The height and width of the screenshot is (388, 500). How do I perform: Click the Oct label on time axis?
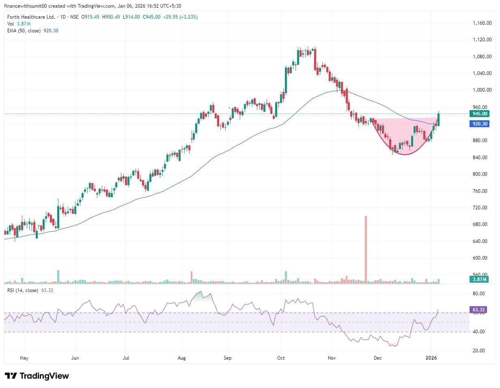pyautogui.click(x=280, y=358)
